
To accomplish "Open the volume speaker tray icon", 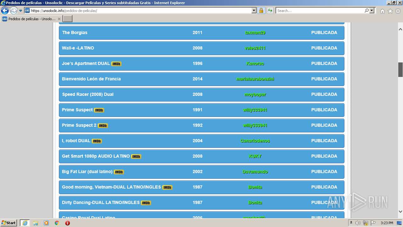I will coord(358,223).
